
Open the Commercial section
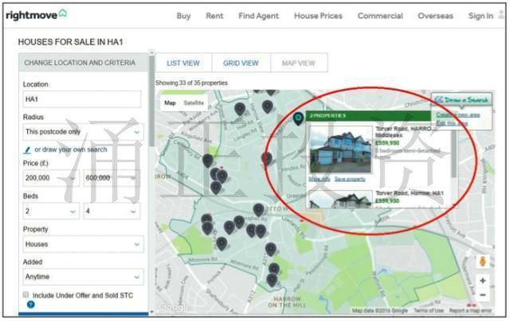pyautogui.click(x=380, y=16)
